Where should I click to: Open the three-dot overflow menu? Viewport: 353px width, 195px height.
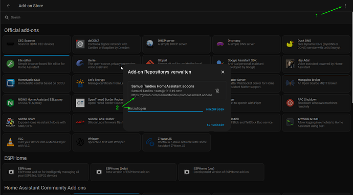click(345, 6)
